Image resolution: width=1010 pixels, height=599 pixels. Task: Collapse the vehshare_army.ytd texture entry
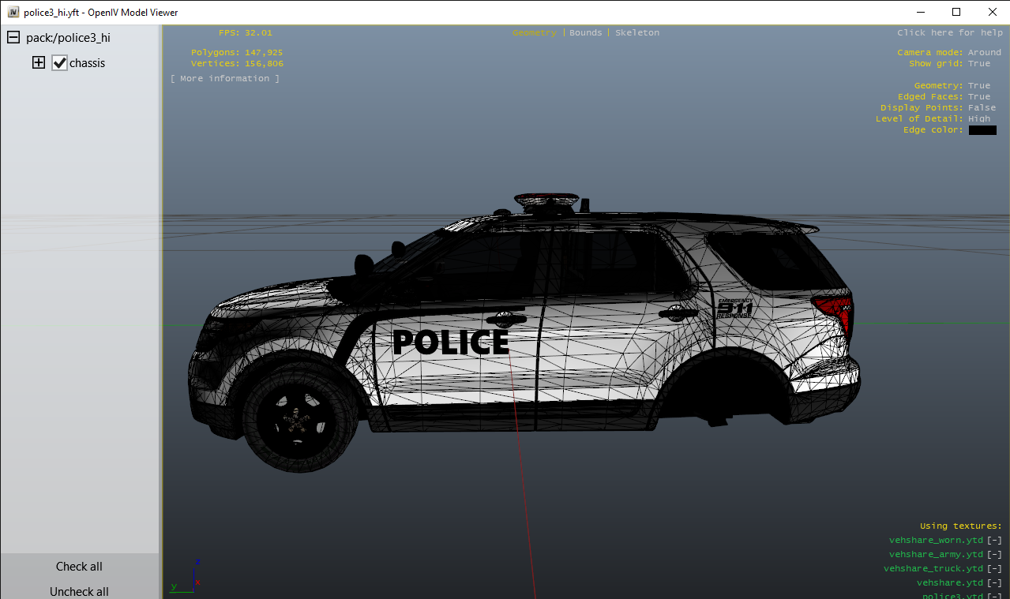[994, 554]
